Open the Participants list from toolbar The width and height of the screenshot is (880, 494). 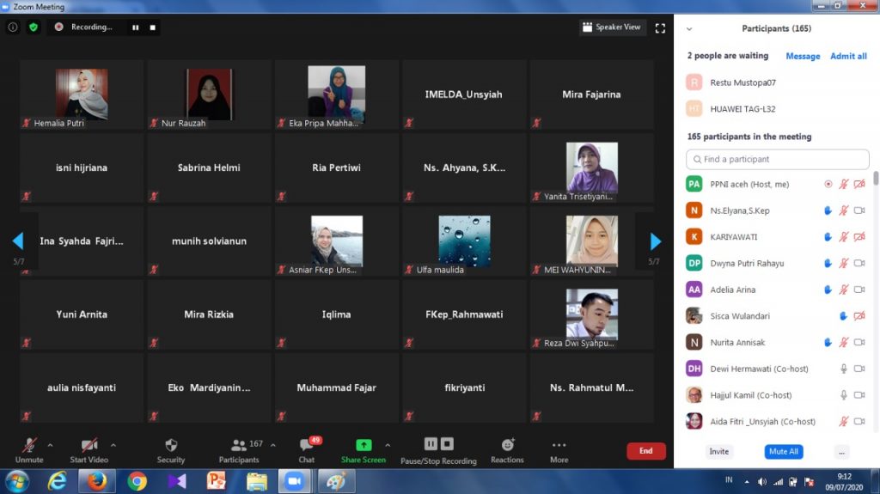[240, 445]
